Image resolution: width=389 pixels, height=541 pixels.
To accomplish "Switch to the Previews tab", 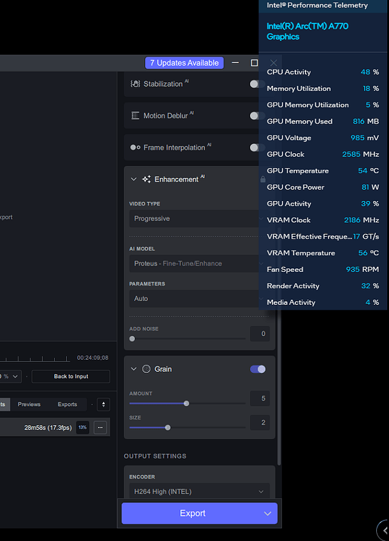I will tap(29, 404).
